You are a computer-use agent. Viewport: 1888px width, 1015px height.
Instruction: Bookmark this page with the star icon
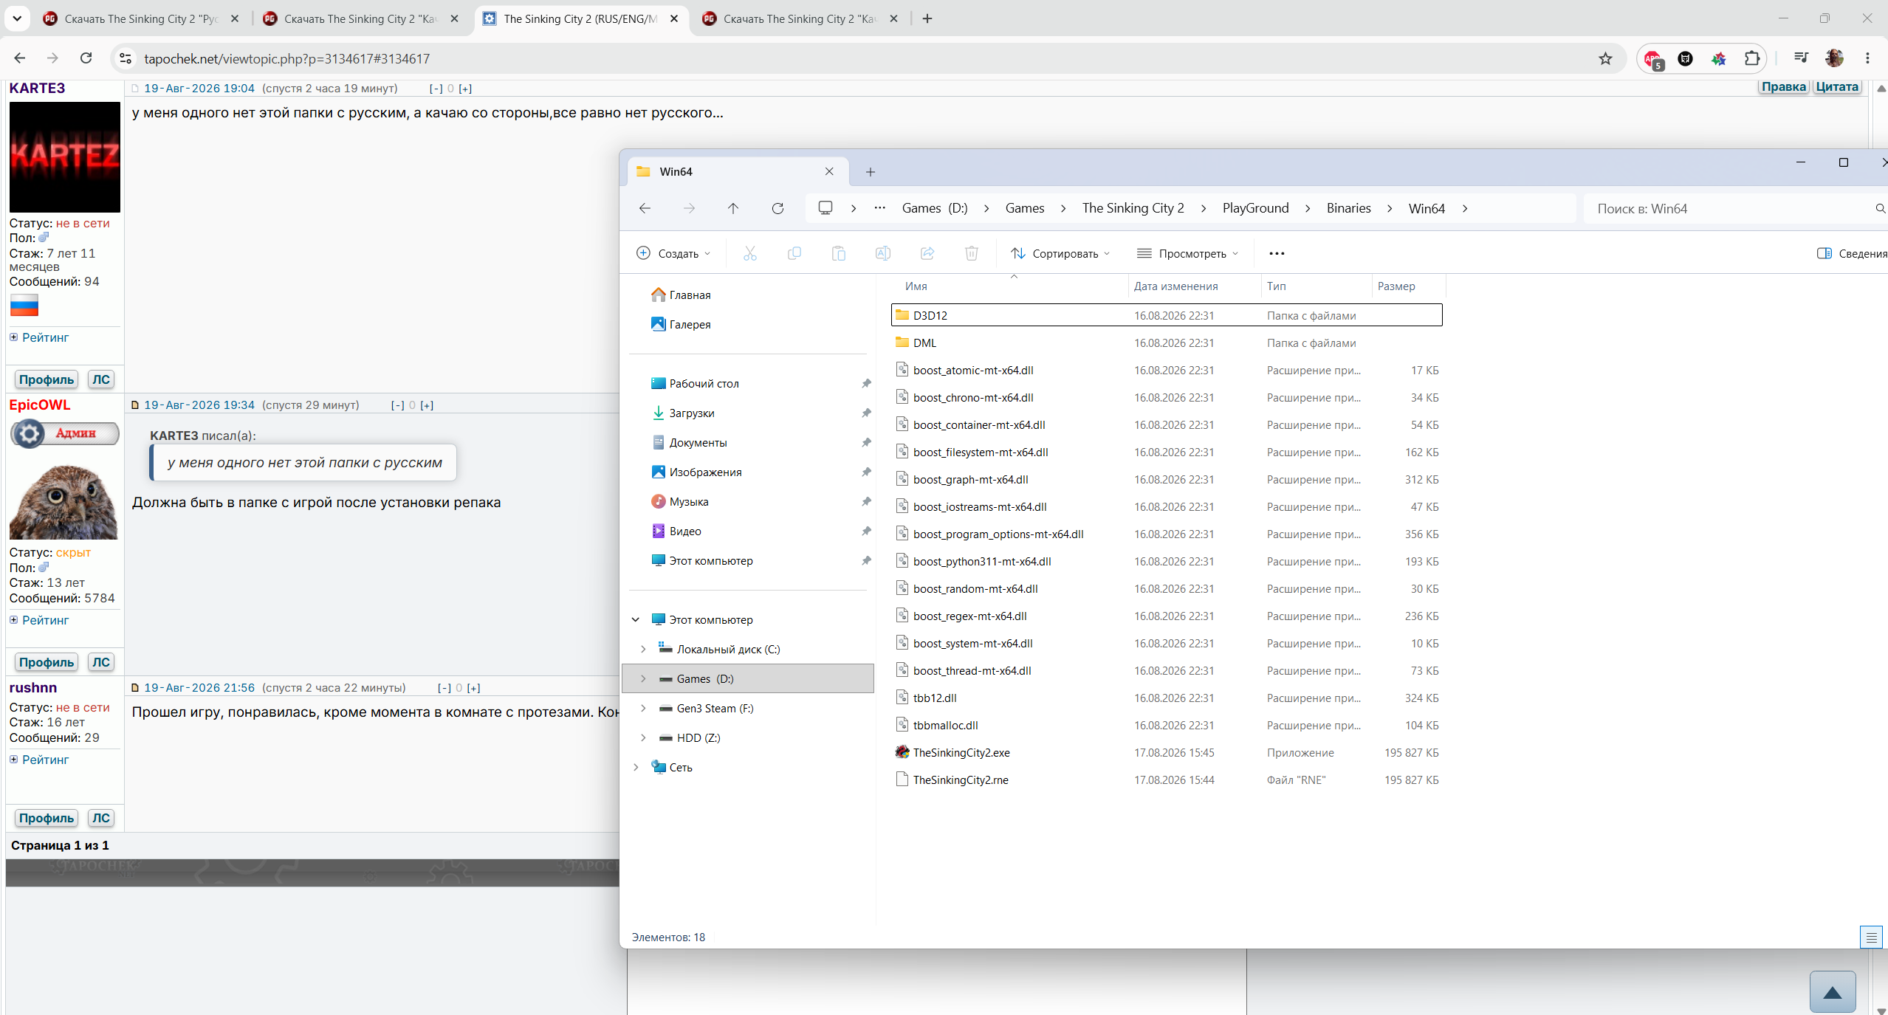(1605, 58)
